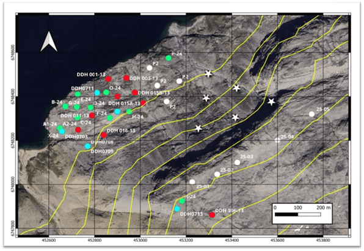Click the DDH0711 text label
This screenshot has height=251, width=364.
click(x=82, y=89)
